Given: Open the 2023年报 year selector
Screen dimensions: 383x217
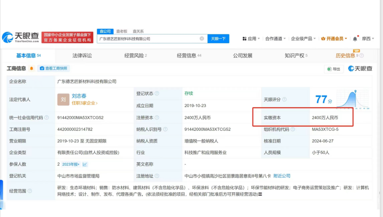Looking at the screenshot, I should pyautogui.click(x=71, y=164).
